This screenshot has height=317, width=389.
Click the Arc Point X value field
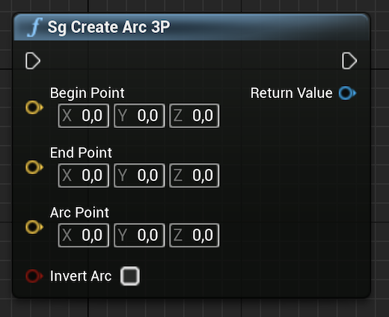pyautogui.click(x=84, y=236)
